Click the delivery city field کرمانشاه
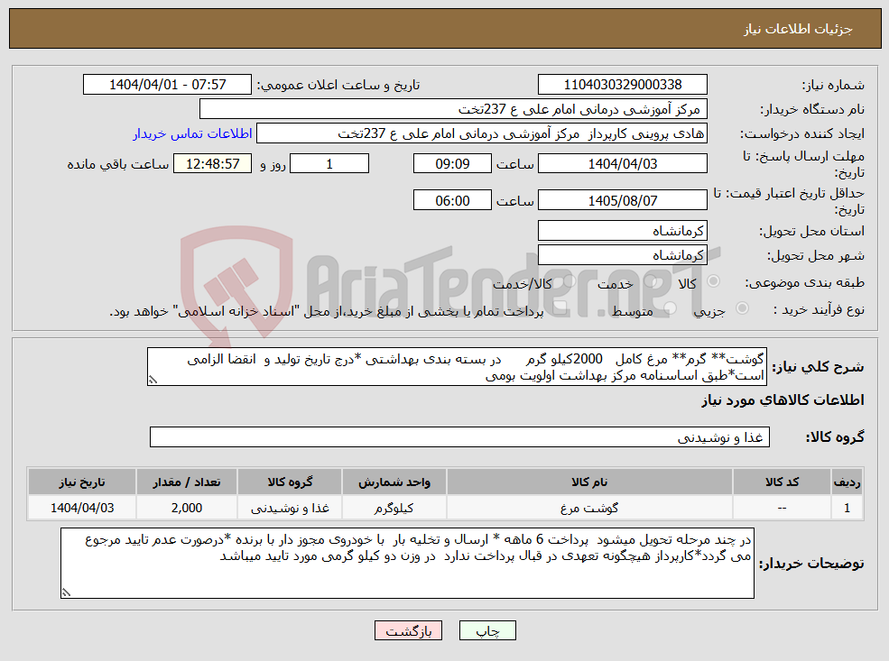This screenshot has width=889, height=661. [623, 255]
